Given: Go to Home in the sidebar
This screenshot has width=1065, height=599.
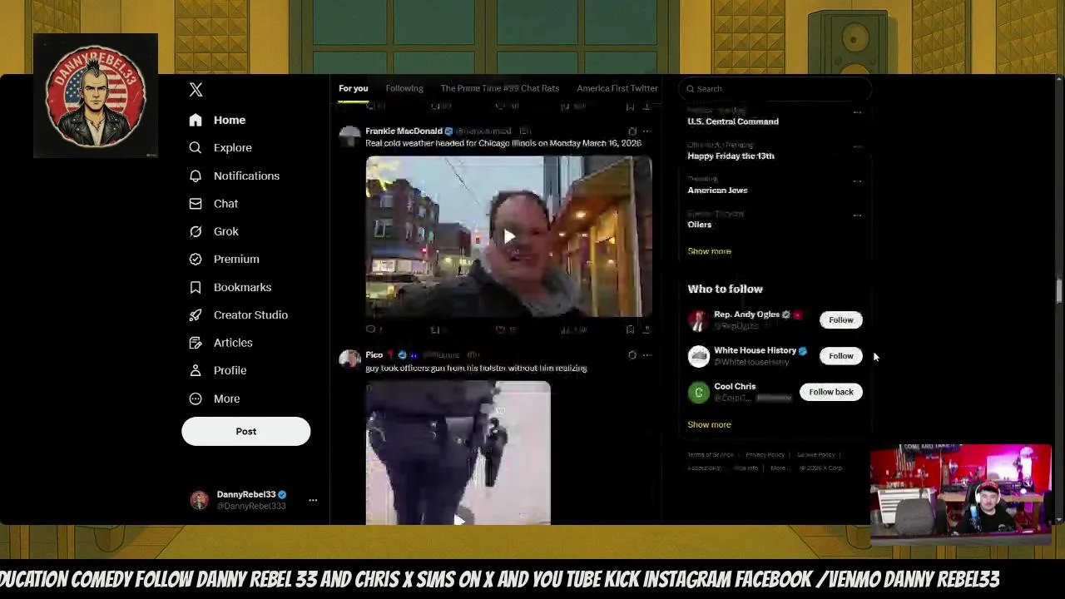Looking at the screenshot, I should (x=217, y=120).
